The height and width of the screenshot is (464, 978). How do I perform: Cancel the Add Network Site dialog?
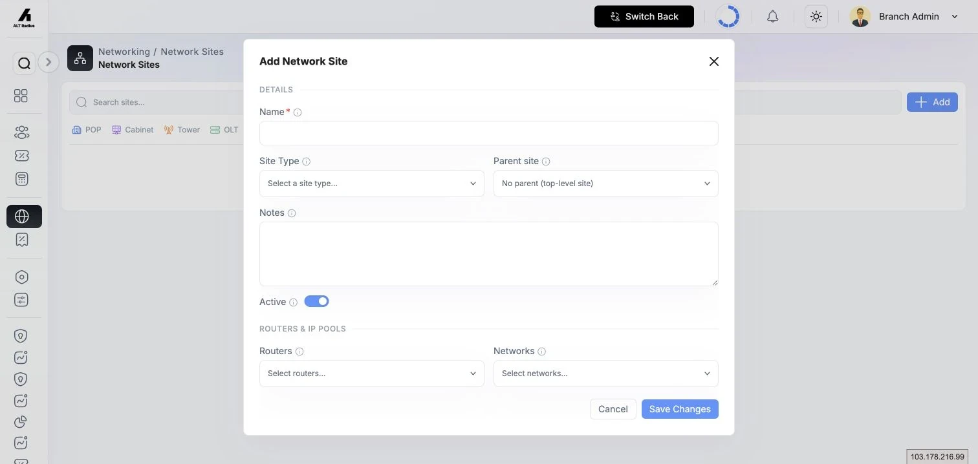(x=613, y=409)
